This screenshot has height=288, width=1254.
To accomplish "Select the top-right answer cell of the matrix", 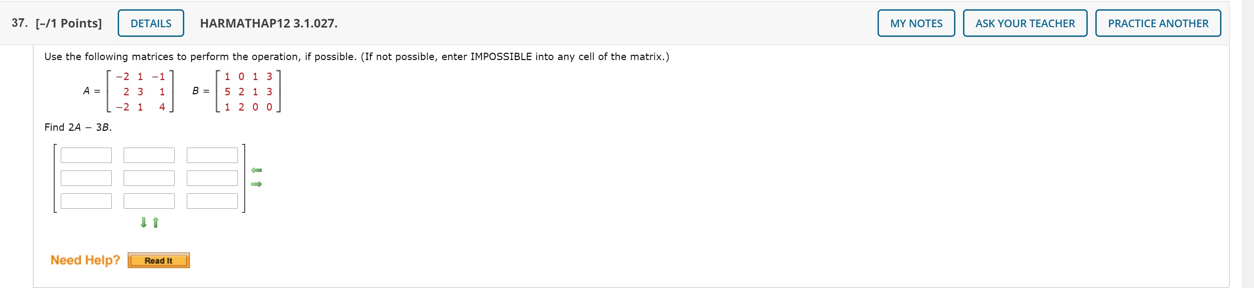I will pyautogui.click(x=212, y=155).
